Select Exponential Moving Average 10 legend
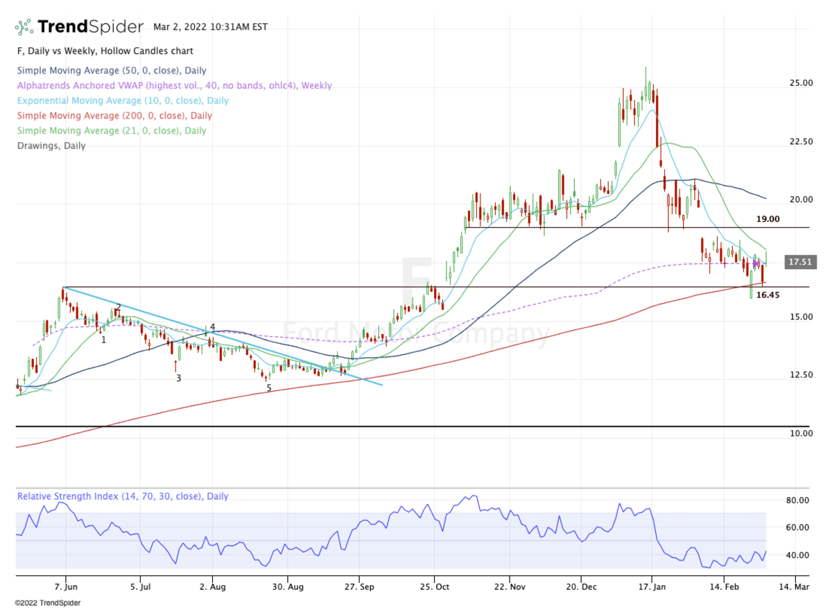 pyautogui.click(x=123, y=101)
